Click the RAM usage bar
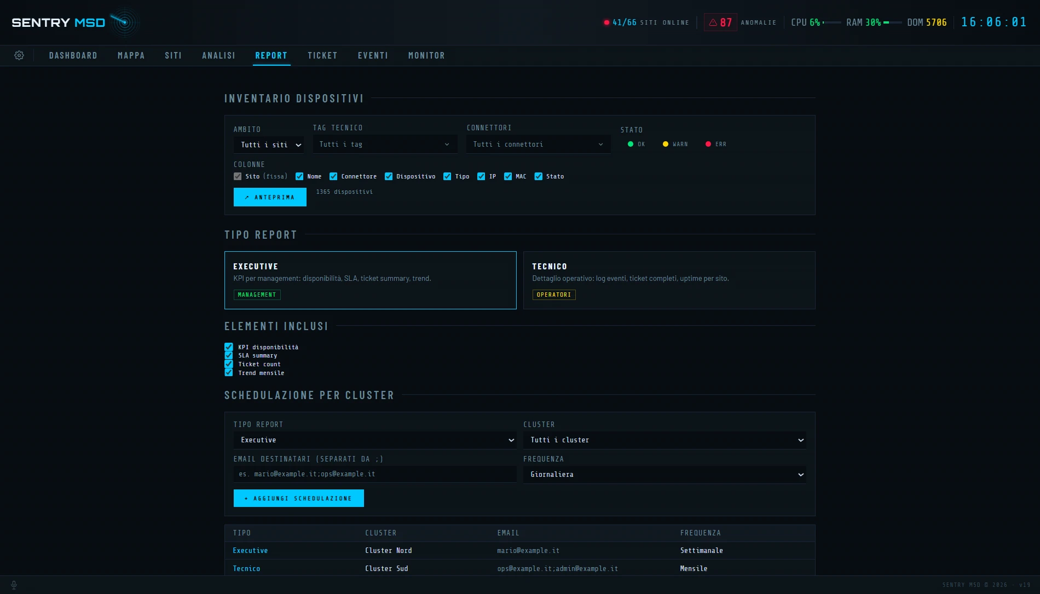The image size is (1040, 594). [892, 22]
